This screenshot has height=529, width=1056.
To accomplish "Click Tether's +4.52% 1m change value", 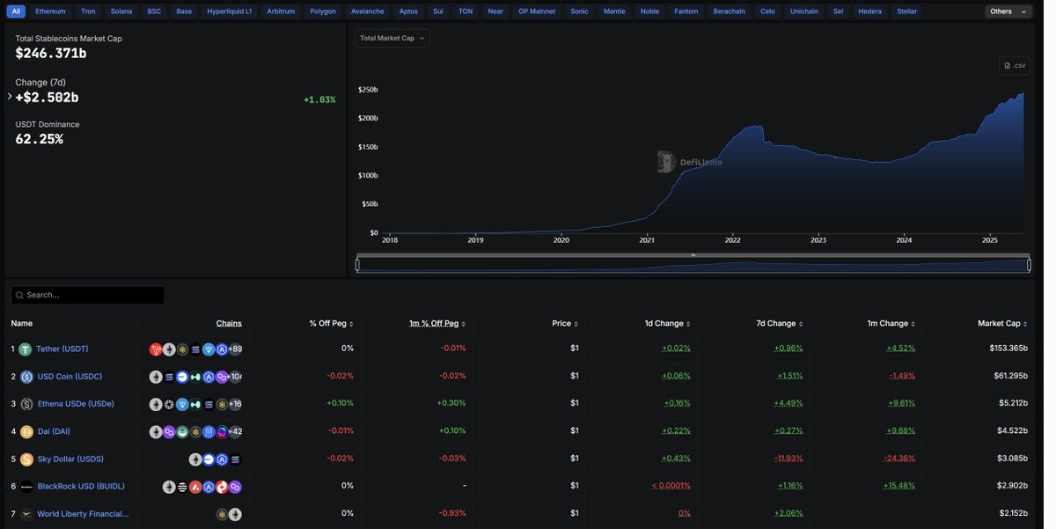I will point(901,349).
